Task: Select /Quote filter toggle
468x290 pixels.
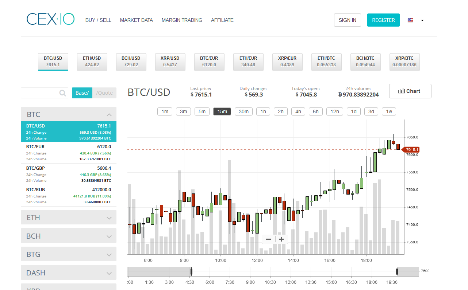Action: point(104,93)
